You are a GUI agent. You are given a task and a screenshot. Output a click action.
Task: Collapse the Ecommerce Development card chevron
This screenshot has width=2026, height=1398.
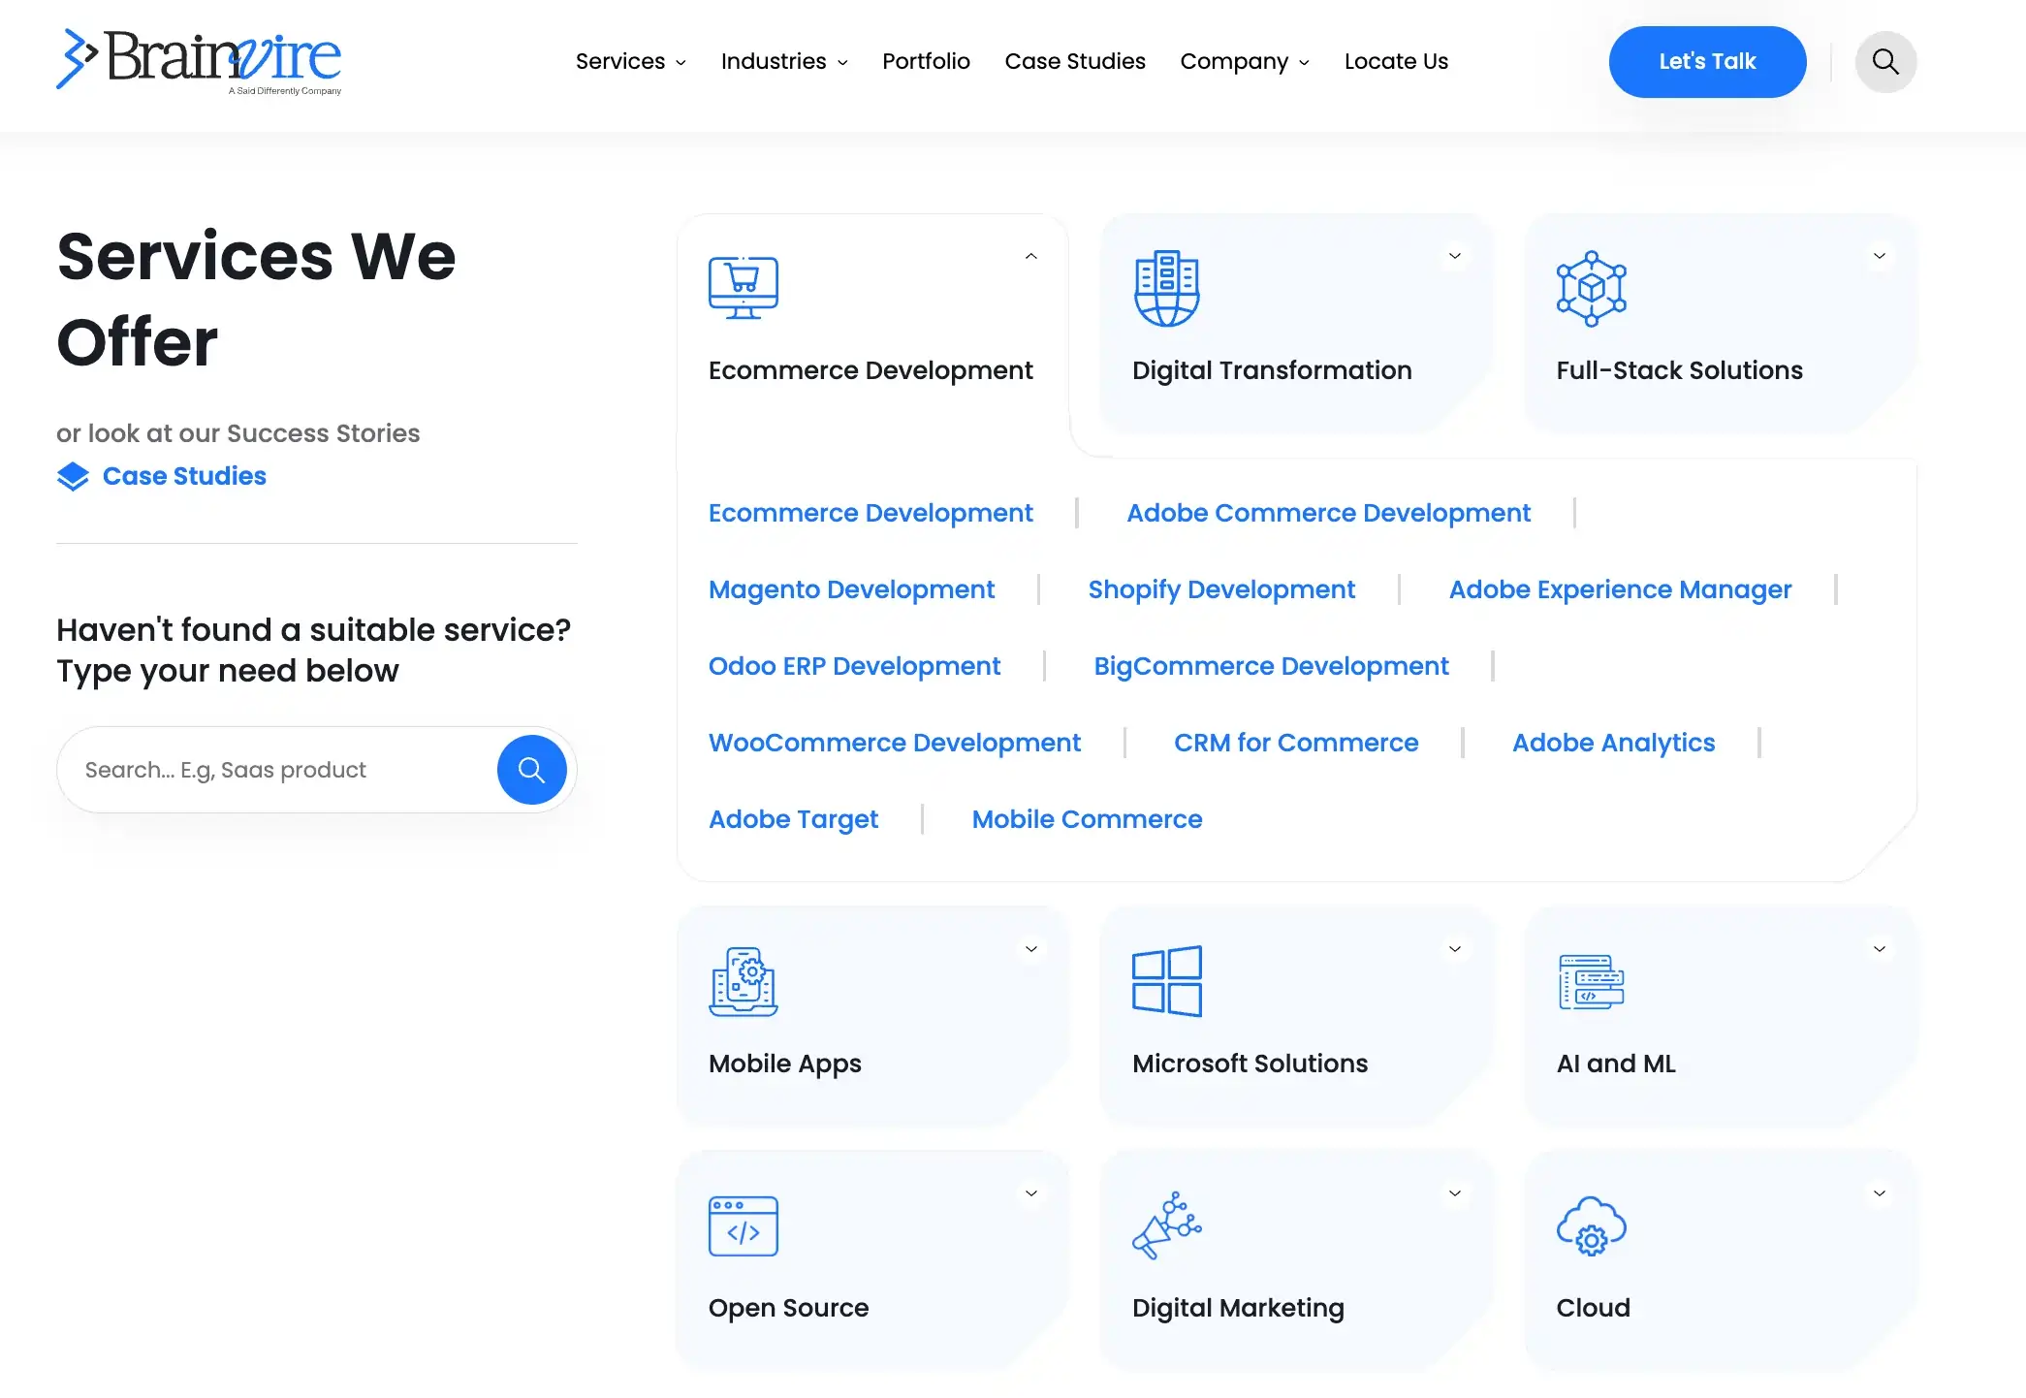1031,256
